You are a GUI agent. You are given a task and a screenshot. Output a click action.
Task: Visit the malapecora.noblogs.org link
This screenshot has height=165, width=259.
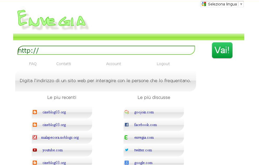(60, 138)
